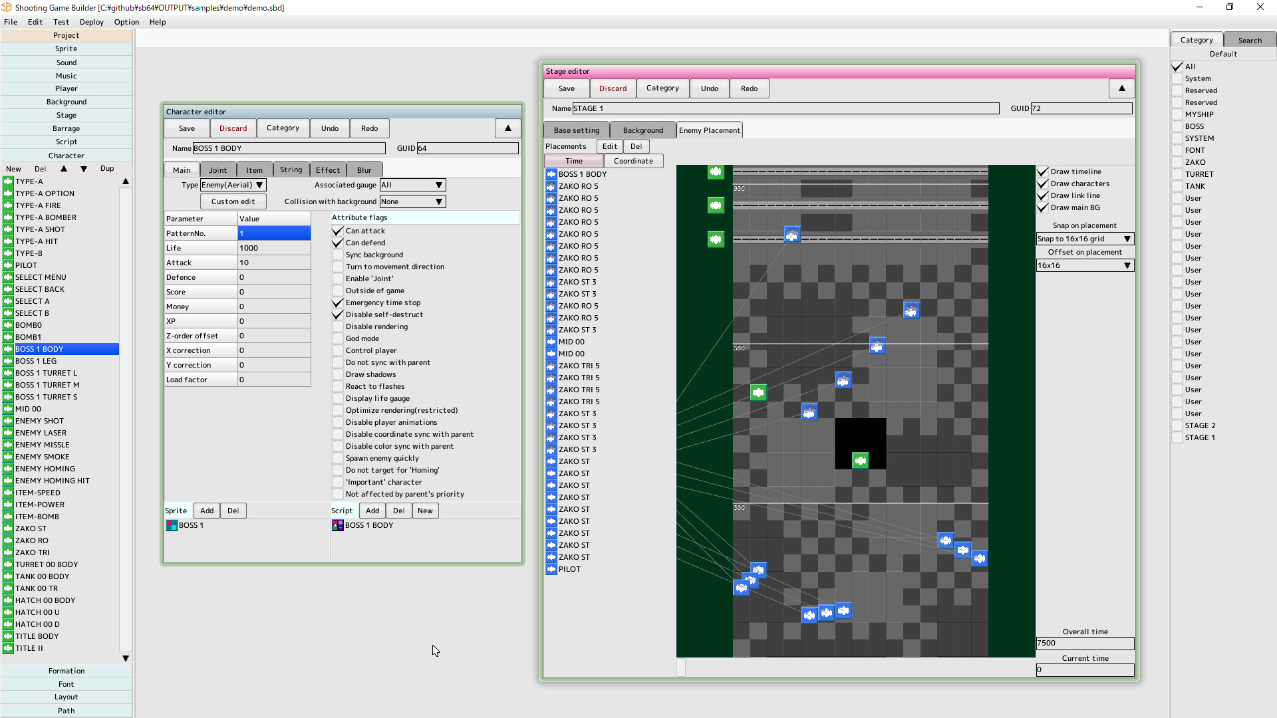
Task: Click the PILOT icon in Enemy Placement list
Action: click(x=552, y=568)
